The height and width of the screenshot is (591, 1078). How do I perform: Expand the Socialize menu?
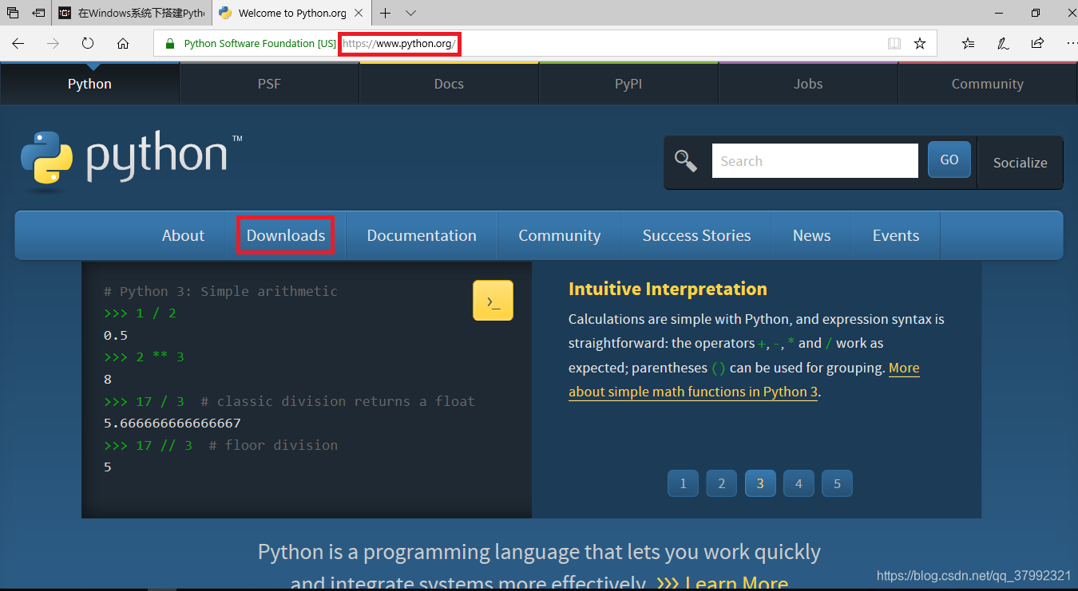(x=1021, y=163)
